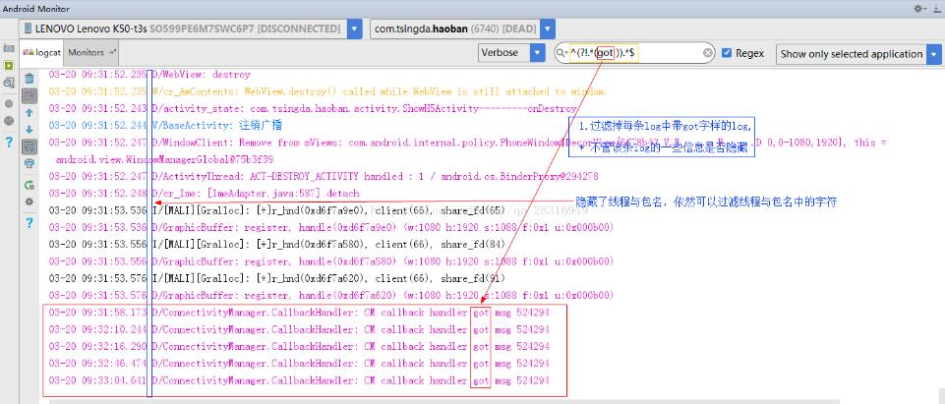945x404 pixels.
Task: Open the com.tsingda.haoban process dropdown
Action: [x=547, y=29]
